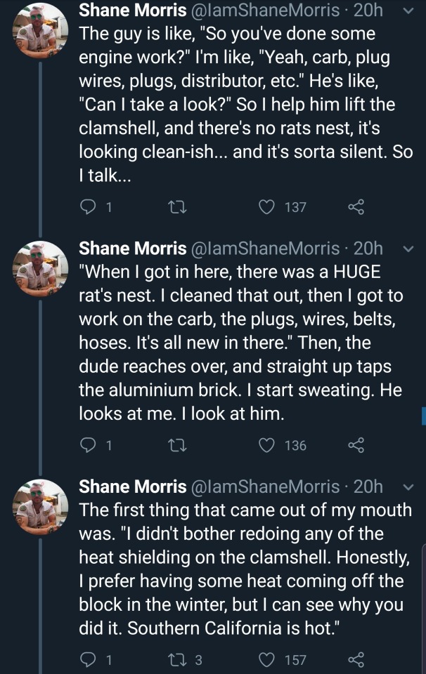Reply to the heat shielding tweet
The height and width of the screenshot is (674, 426).
pos(89,659)
